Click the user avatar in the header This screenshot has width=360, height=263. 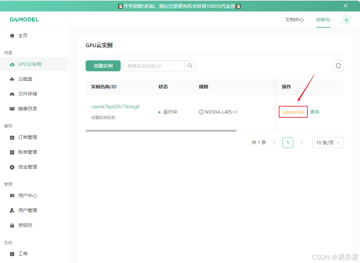pos(347,20)
